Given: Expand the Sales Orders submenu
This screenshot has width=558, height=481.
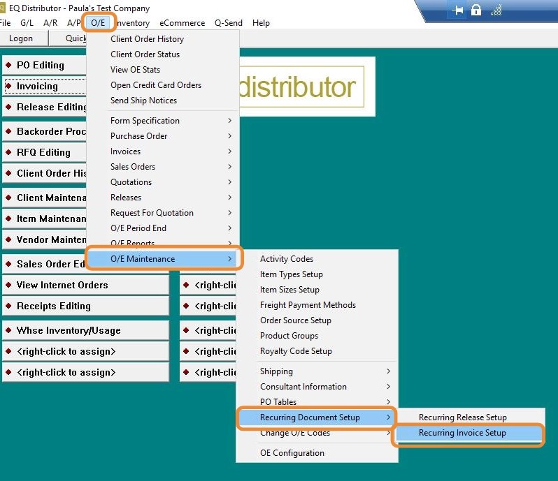Looking at the screenshot, I should 163,167.
